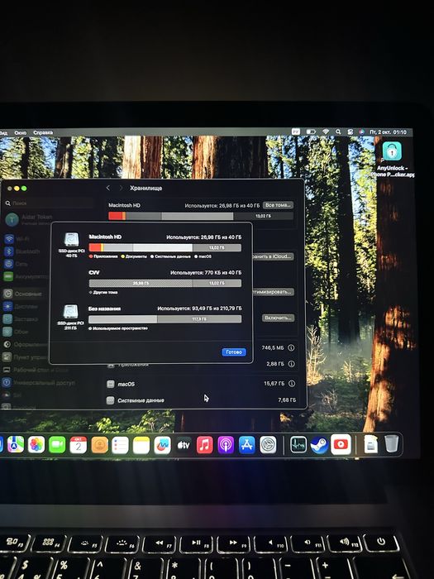434x579 pixels.
Task: Click the Macintosh HD disk icon in dialog
Action: pyautogui.click(x=72, y=239)
